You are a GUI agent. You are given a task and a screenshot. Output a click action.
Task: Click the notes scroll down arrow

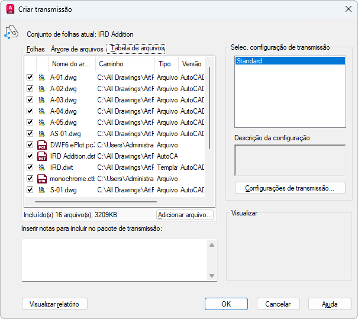pyautogui.click(x=212, y=276)
